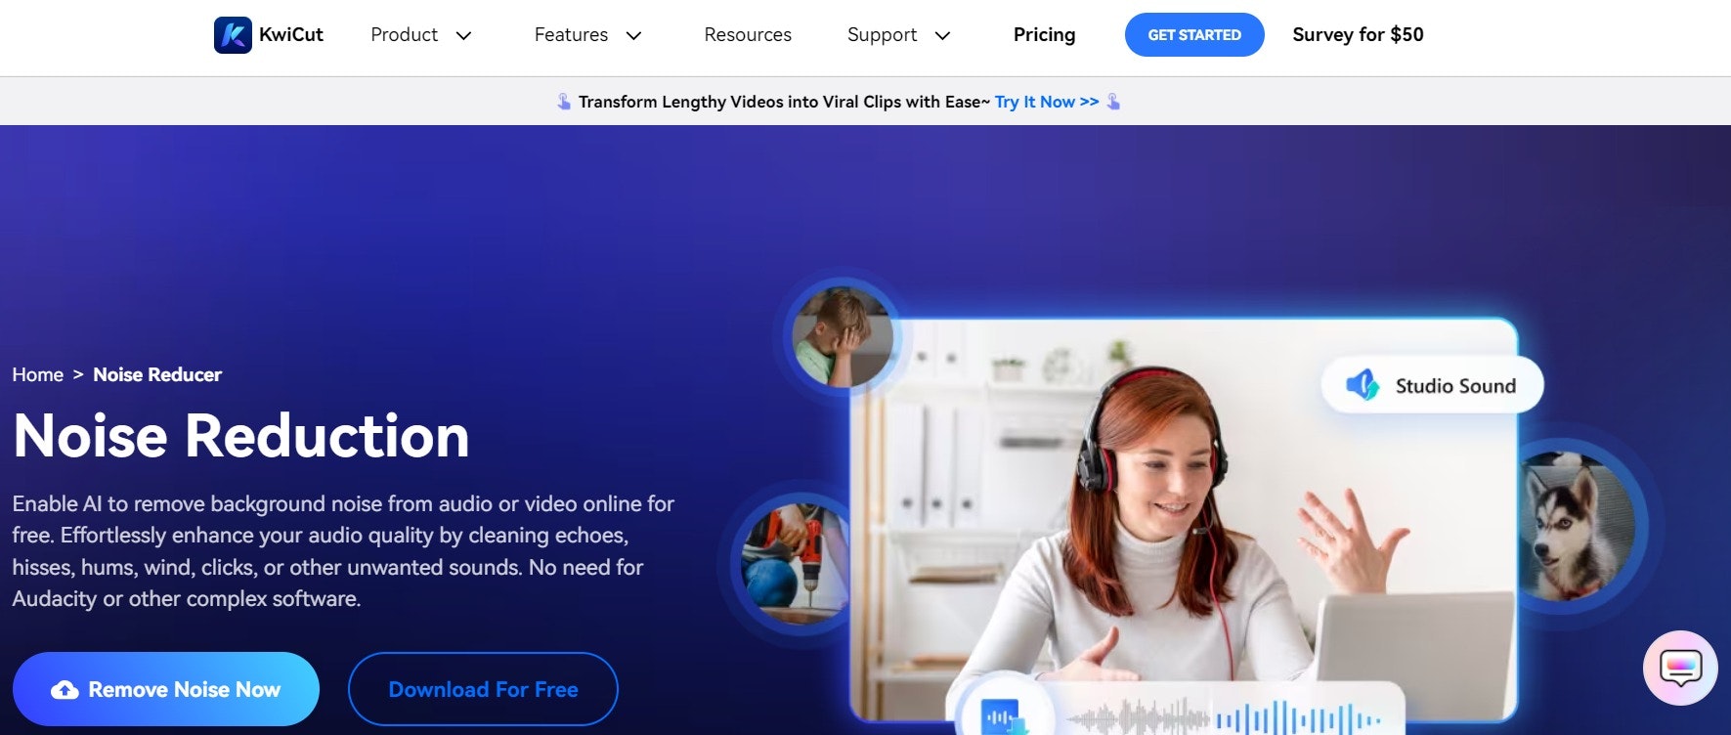
Task: Click the frustrated boy thumbnail
Action: (843, 336)
